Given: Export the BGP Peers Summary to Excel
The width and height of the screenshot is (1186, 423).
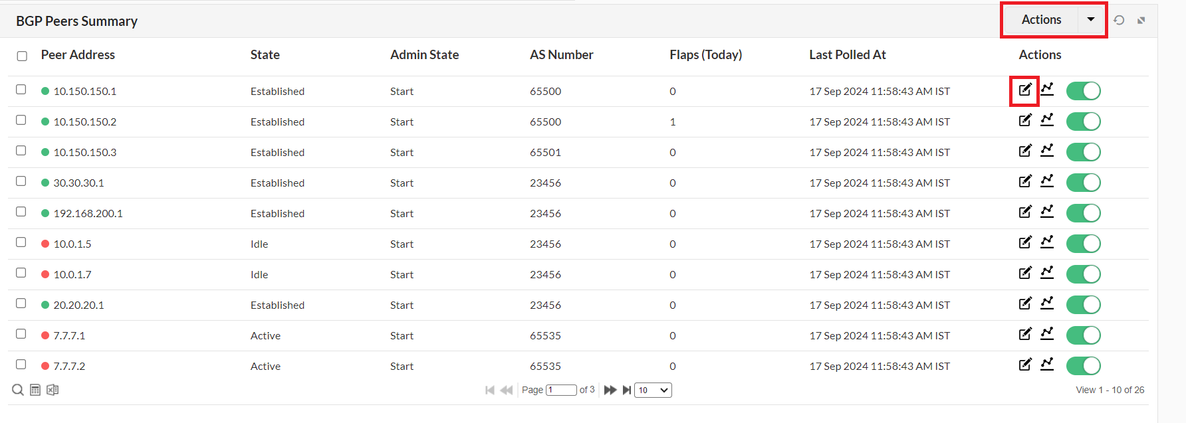Looking at the screenshot, I should pos(53,390).
